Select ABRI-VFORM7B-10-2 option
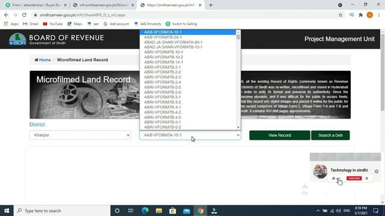This screenshot has width=385, height=216. click(188, 57)
